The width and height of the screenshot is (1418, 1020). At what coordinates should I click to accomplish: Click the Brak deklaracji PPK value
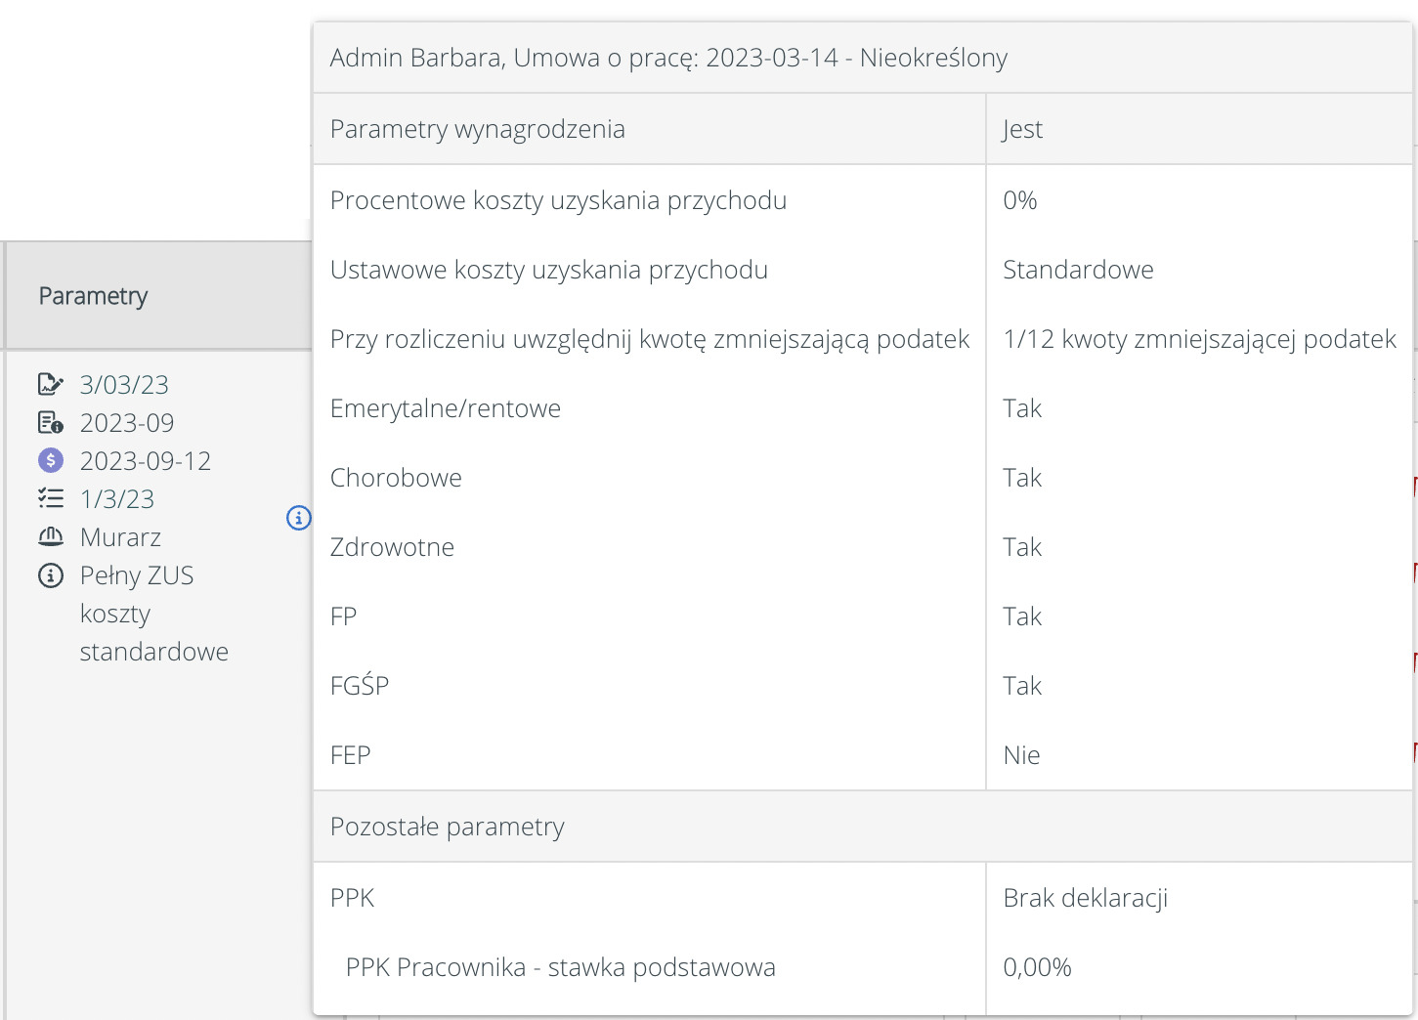1085,898
